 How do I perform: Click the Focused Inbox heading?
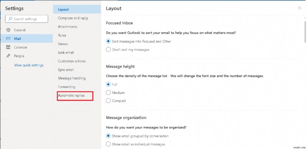point(119,23)
